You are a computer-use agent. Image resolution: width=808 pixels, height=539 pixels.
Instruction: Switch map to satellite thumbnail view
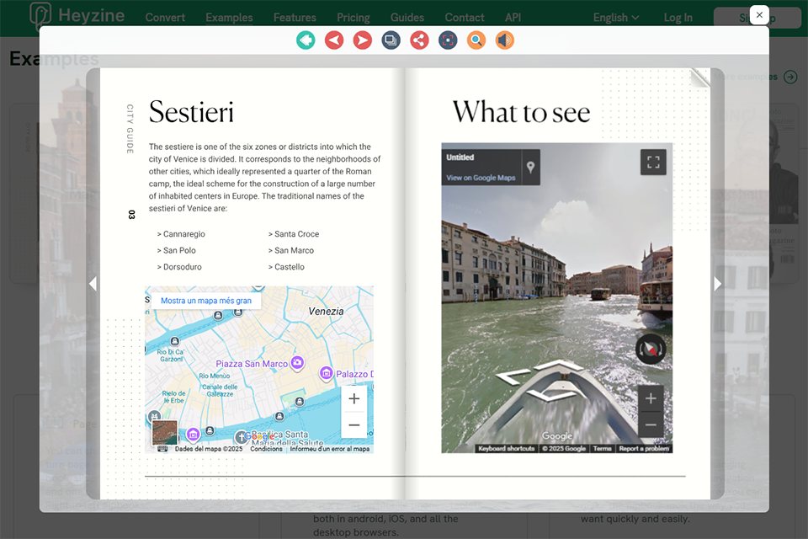(x=165, y=432)
